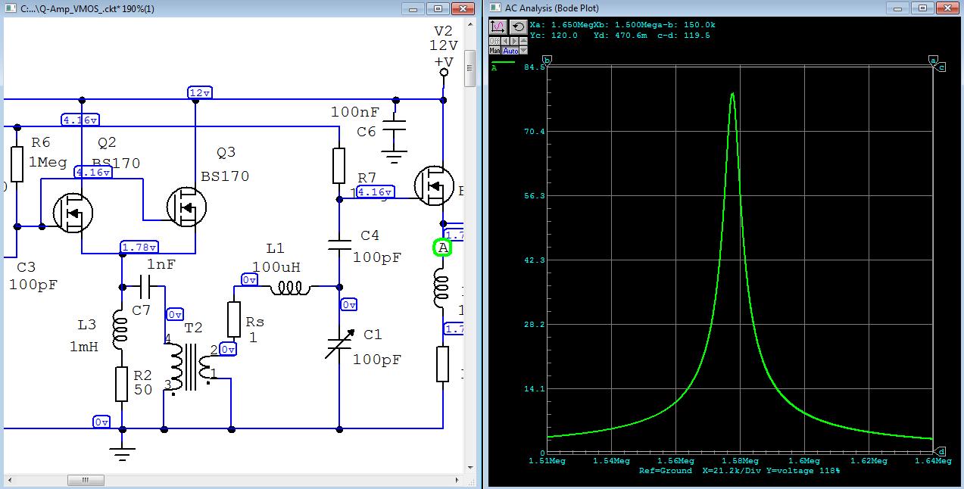This screenshot has height=489, width=964.
Task: Click the 1nF label near C7
Action: 161,265
